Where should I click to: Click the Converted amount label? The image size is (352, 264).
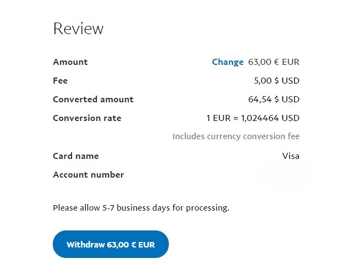(x=93, y=99)
